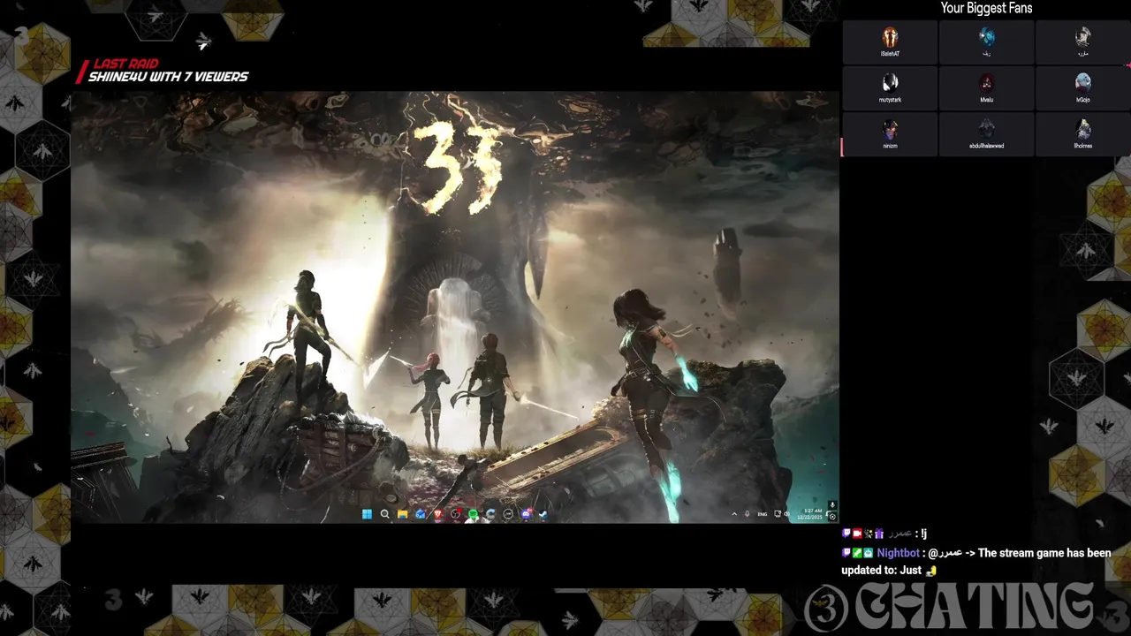
Task: Select the abdullhalawwed fan card
Action: pyautogui.click(x=986, y=133)
